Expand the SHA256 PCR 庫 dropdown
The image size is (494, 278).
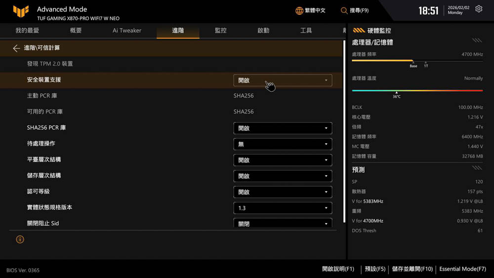[283, 128]
